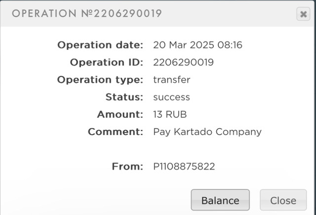This screenshot has width=316, height=215.
Task: Click the Operation ID label
Action: tap(107, 62)
